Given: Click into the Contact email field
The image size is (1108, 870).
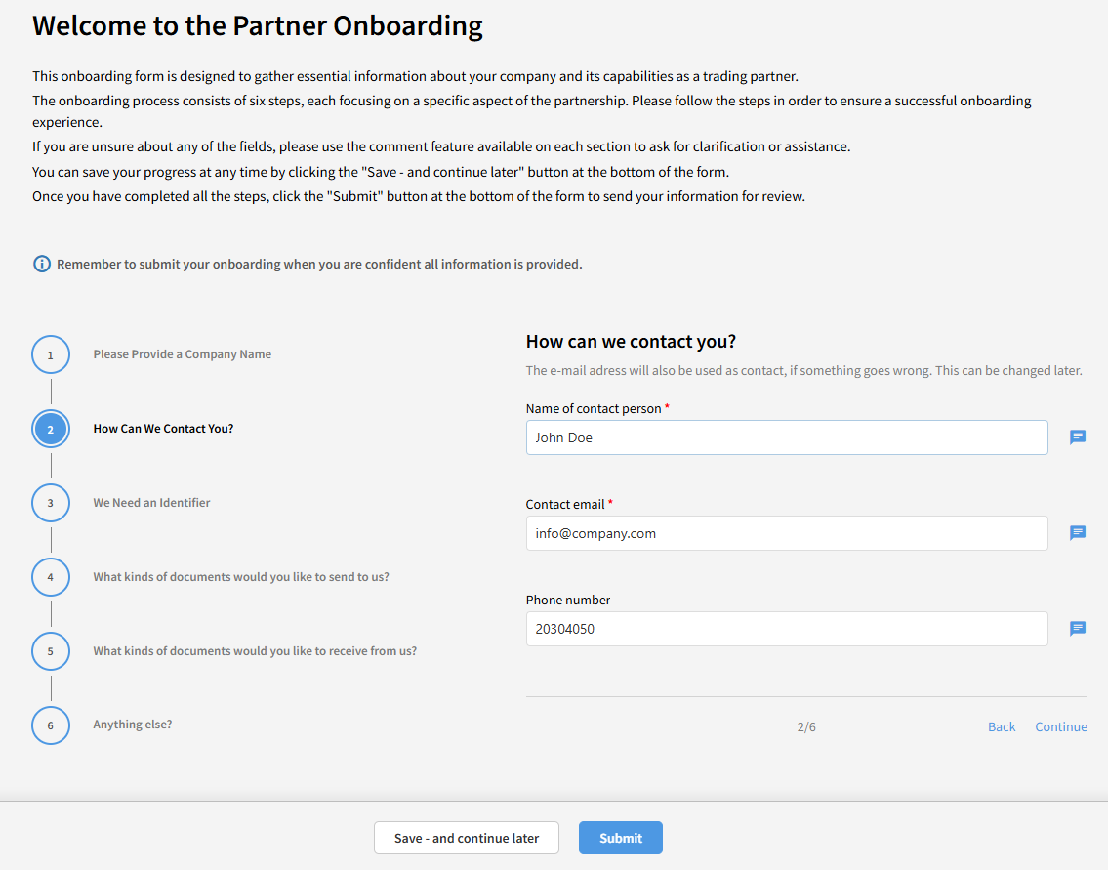Looking at the screenshot, I should click(786, 533).
